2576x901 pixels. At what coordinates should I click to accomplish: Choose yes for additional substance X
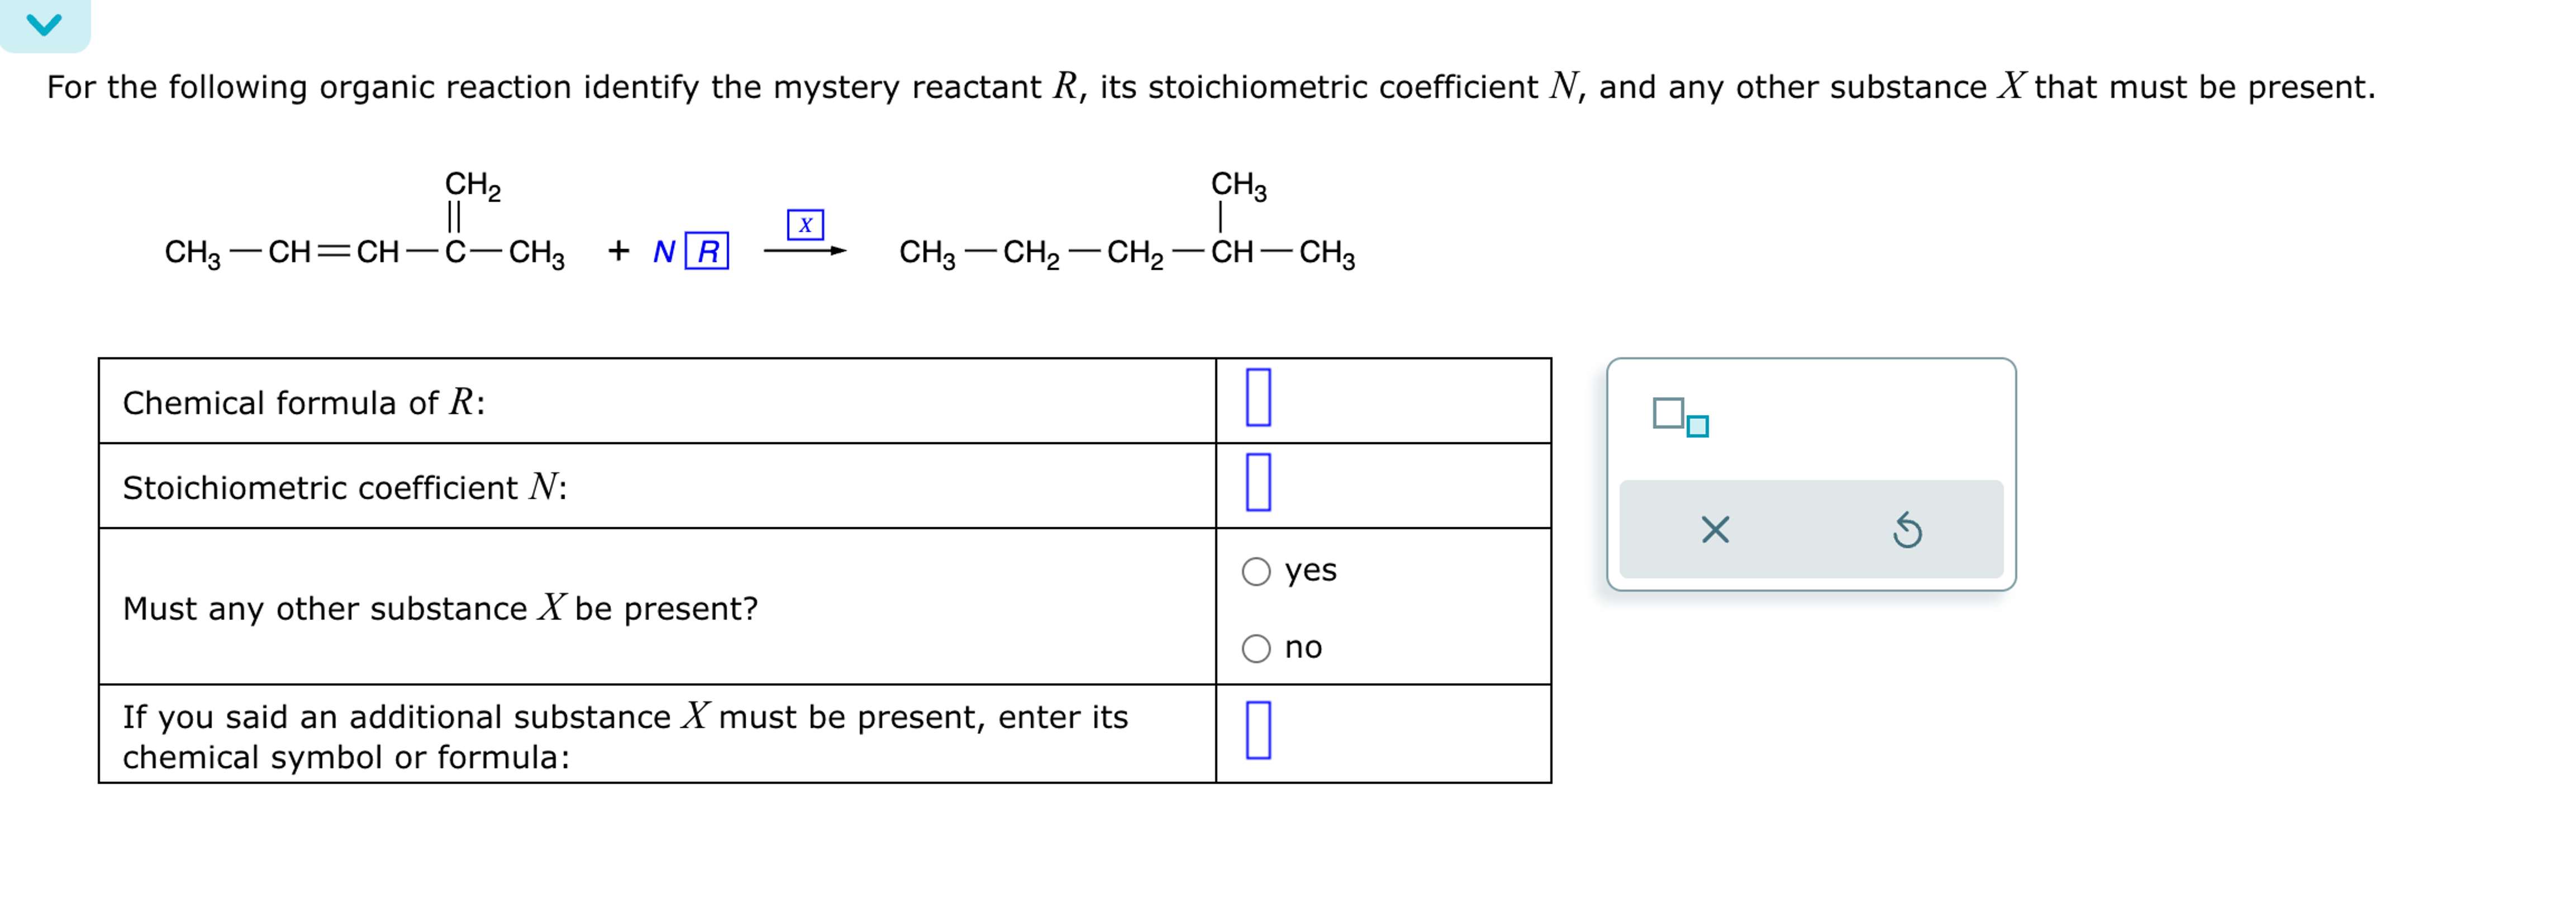click(x=1255, y=571)
